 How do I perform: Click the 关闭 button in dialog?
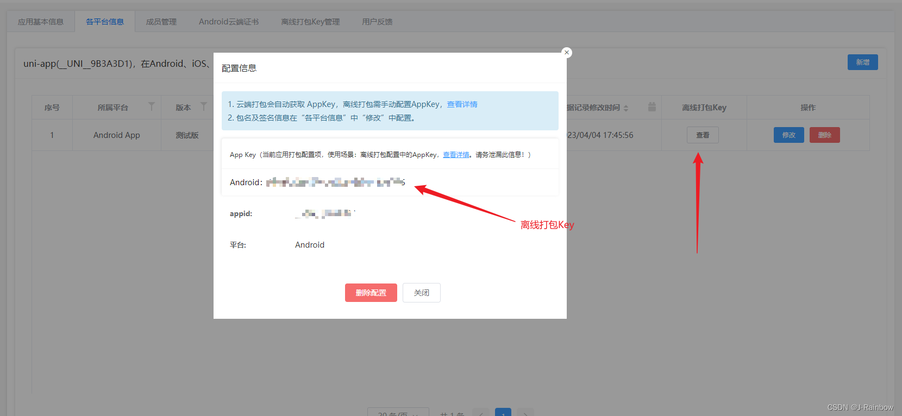[422, 293]
